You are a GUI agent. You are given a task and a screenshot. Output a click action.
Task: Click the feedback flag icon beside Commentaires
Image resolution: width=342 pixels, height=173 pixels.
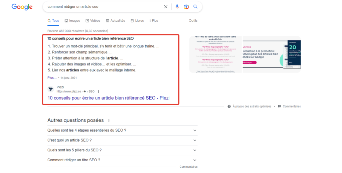280,107
